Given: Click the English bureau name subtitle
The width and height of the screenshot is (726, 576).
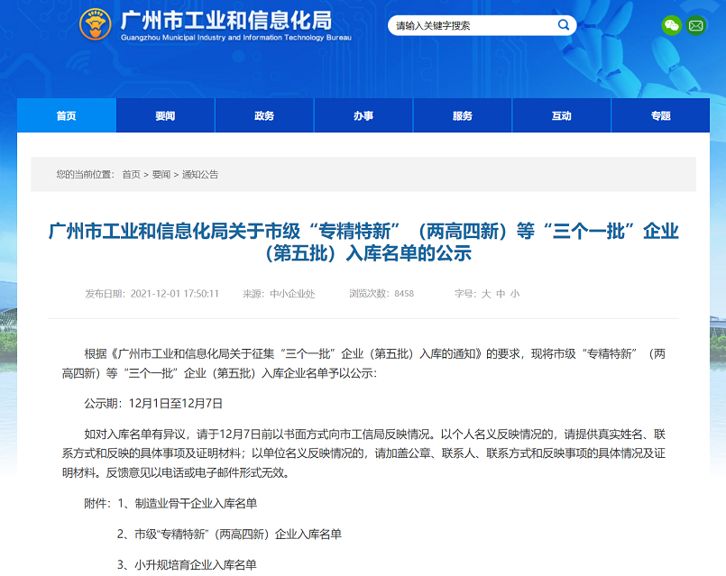Looking at the screenshot, I should (x=236, y=38).
